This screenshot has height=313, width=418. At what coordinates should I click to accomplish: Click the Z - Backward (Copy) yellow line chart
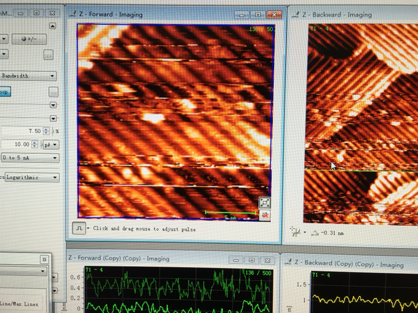pos(364,292)
